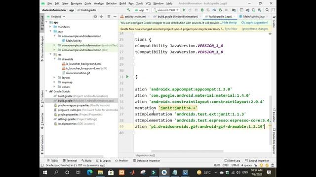Viewport: 316px width, 177px height.
Task: Open the File menu
Action: point(49,3)
